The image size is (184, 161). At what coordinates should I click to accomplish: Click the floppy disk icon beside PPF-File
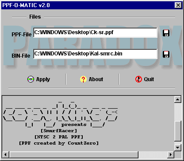(166, 33)
